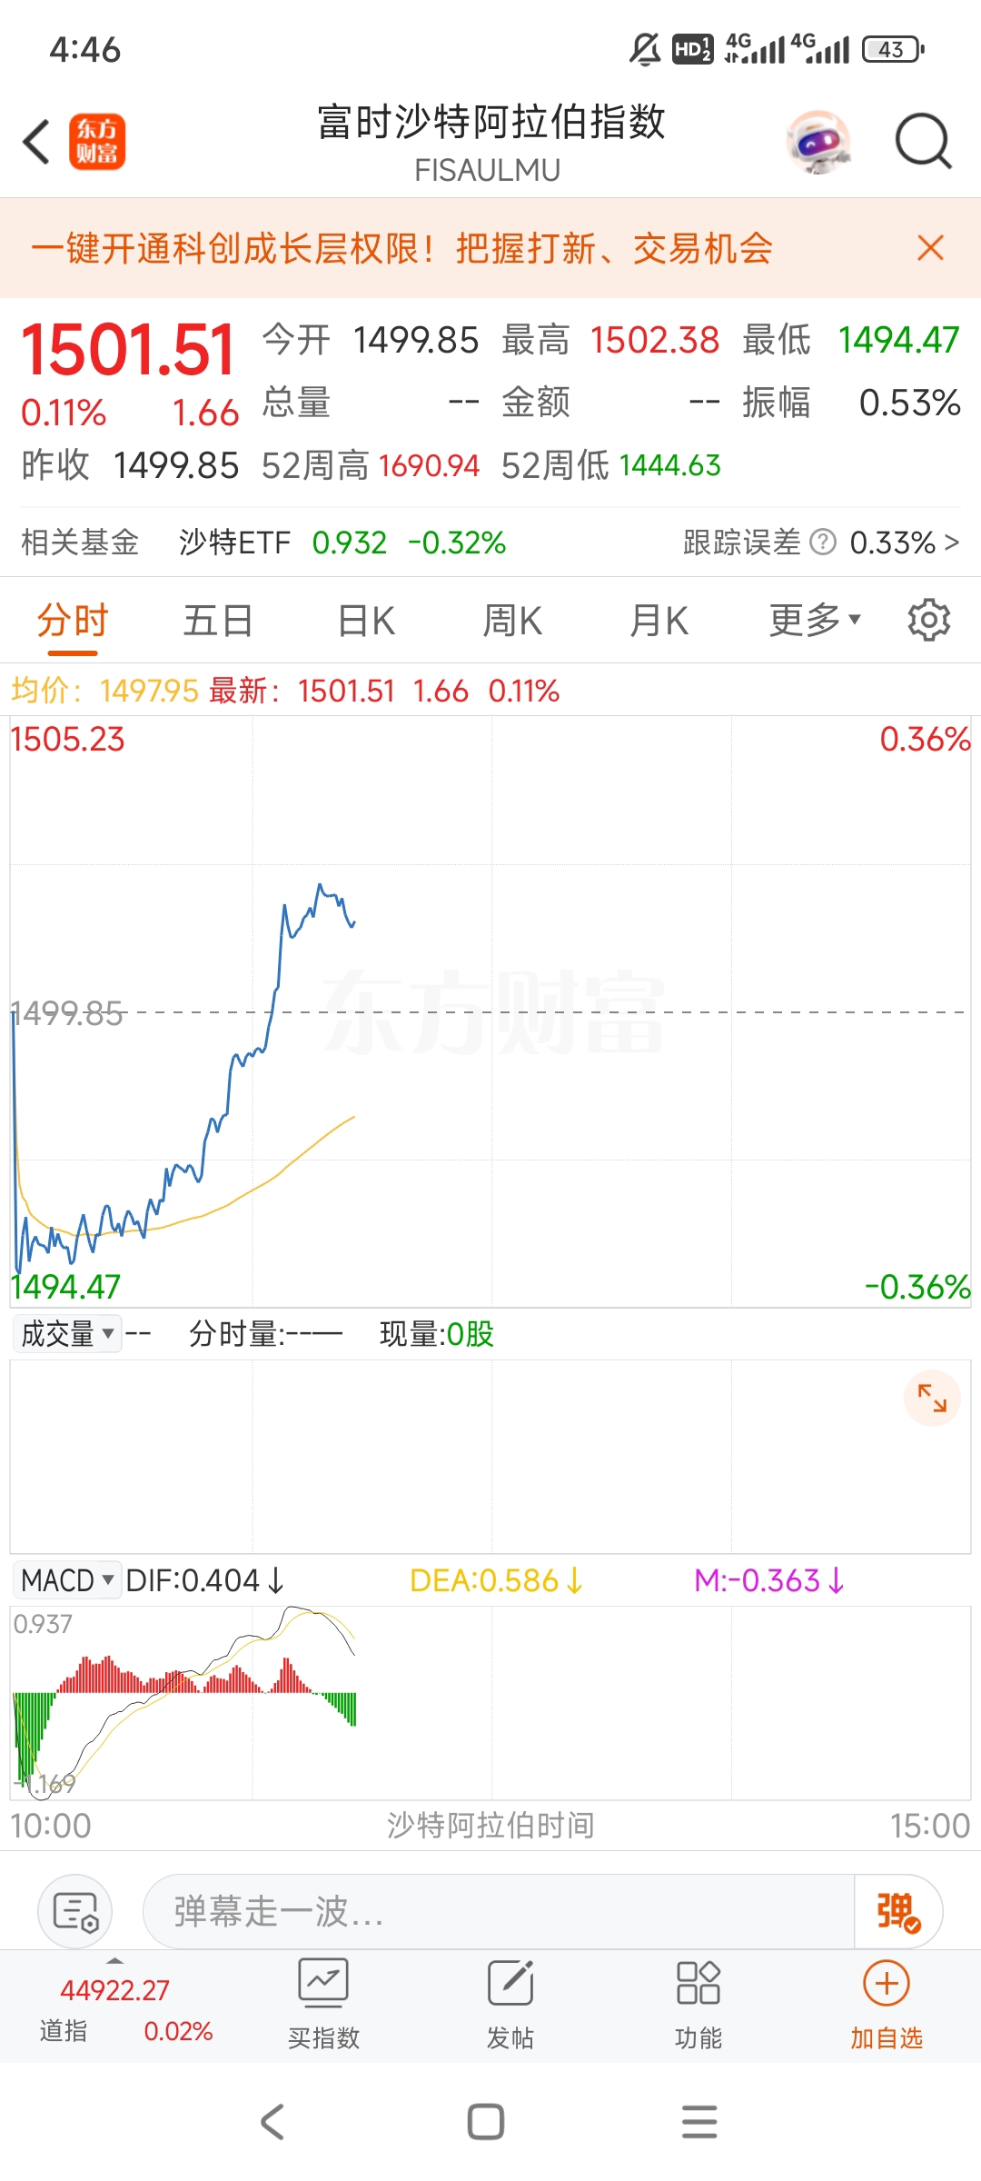Expand the chart to fullscreen

(932, 1398)
